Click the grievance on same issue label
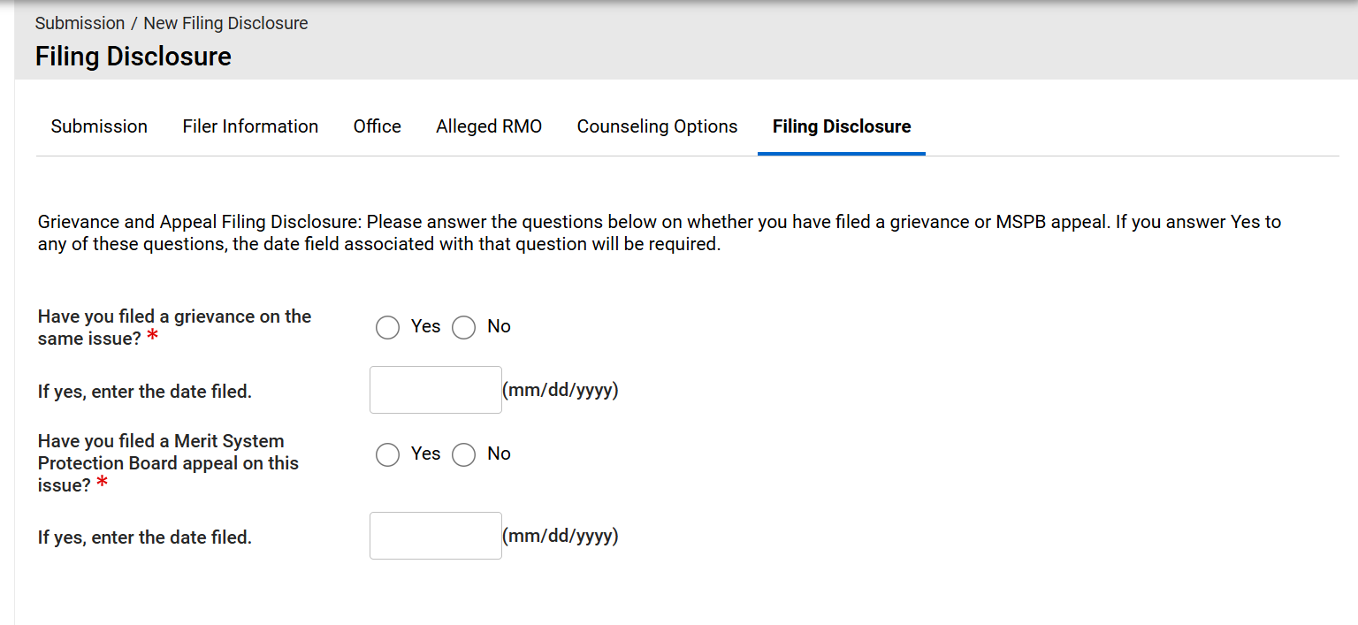1358x625 pixels. [174, 326]
